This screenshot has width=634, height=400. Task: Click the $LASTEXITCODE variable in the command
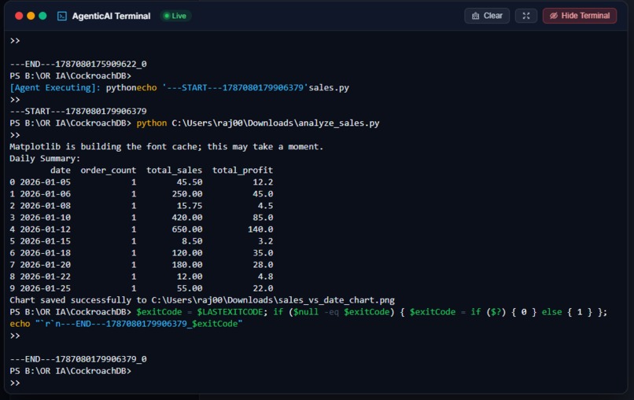tap(230, 312)
